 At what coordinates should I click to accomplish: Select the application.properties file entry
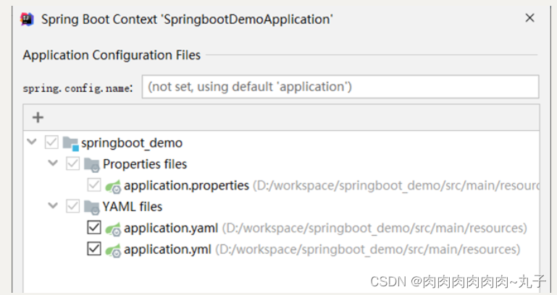(x=186, y=186)
